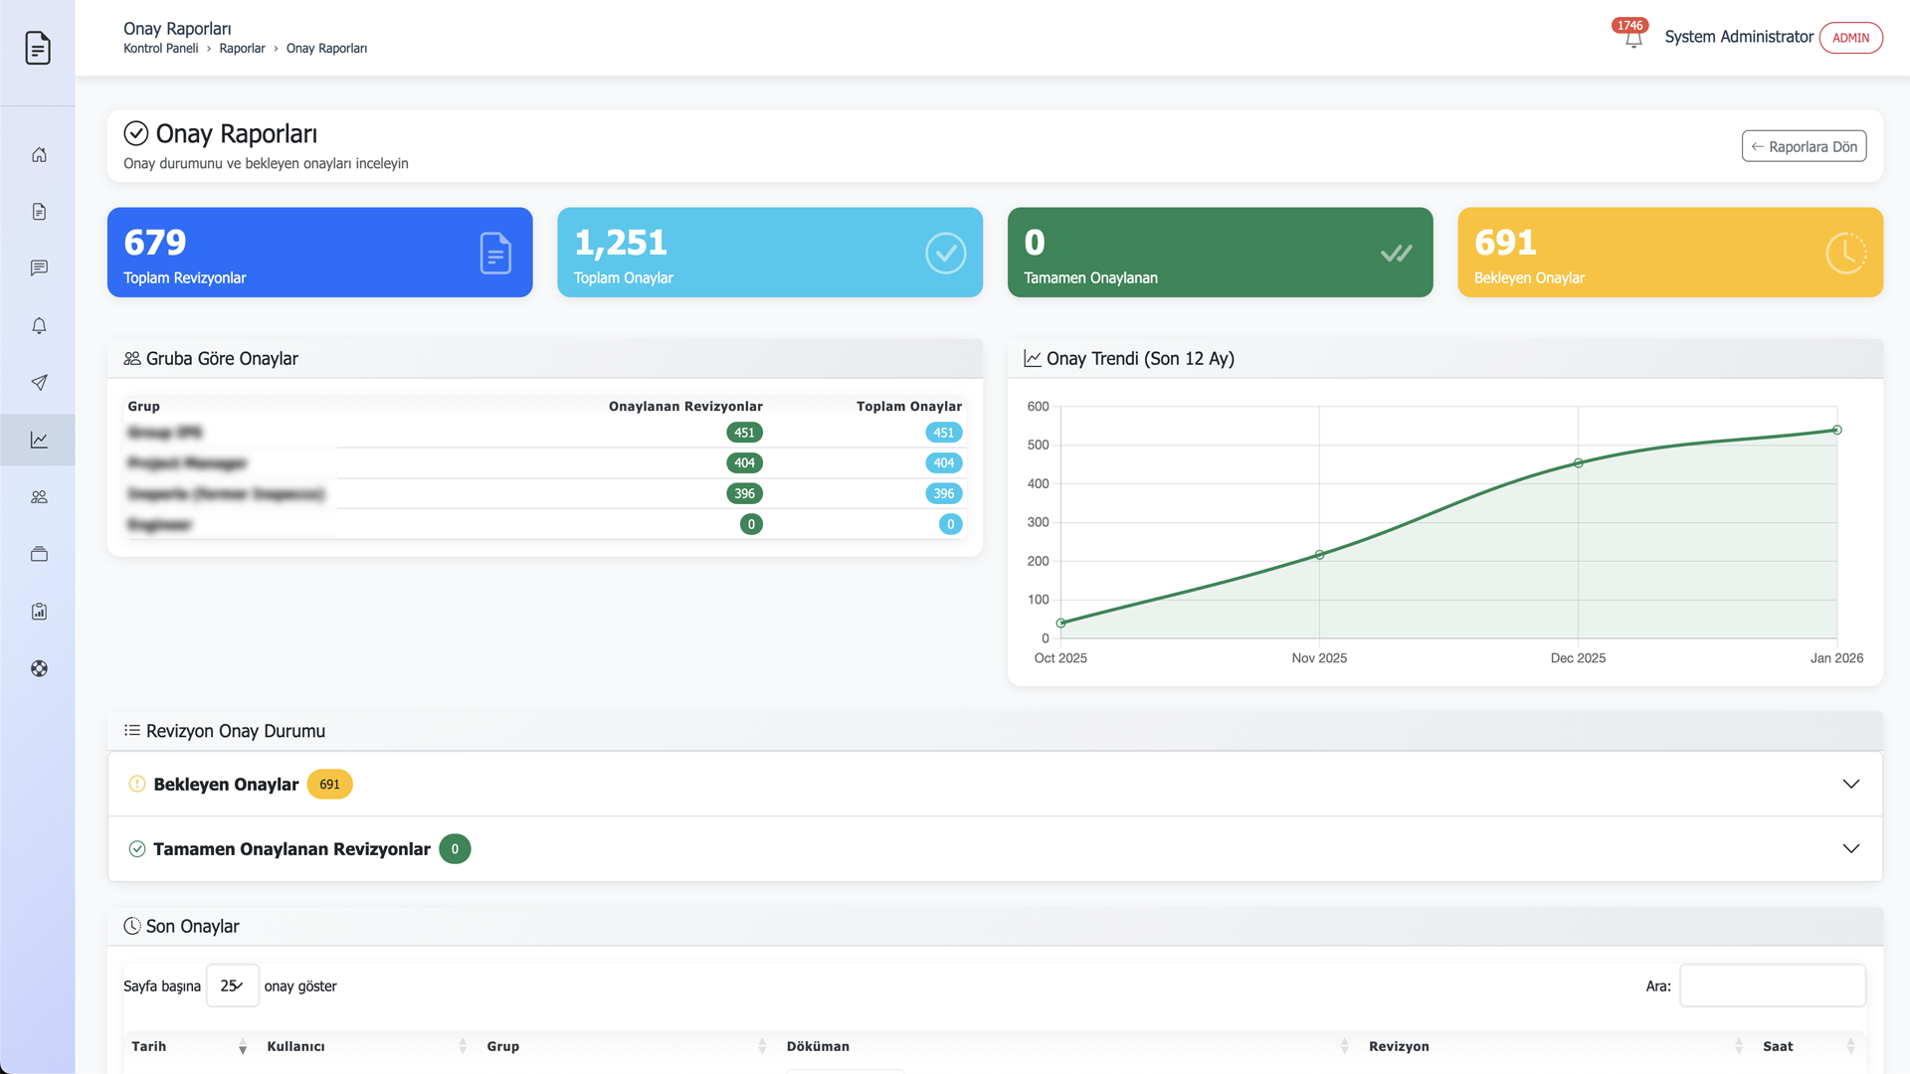Click the lifebuoy help icon in sidebar
Screen dimensions: 1910x1074
click(x=39, y=668)
